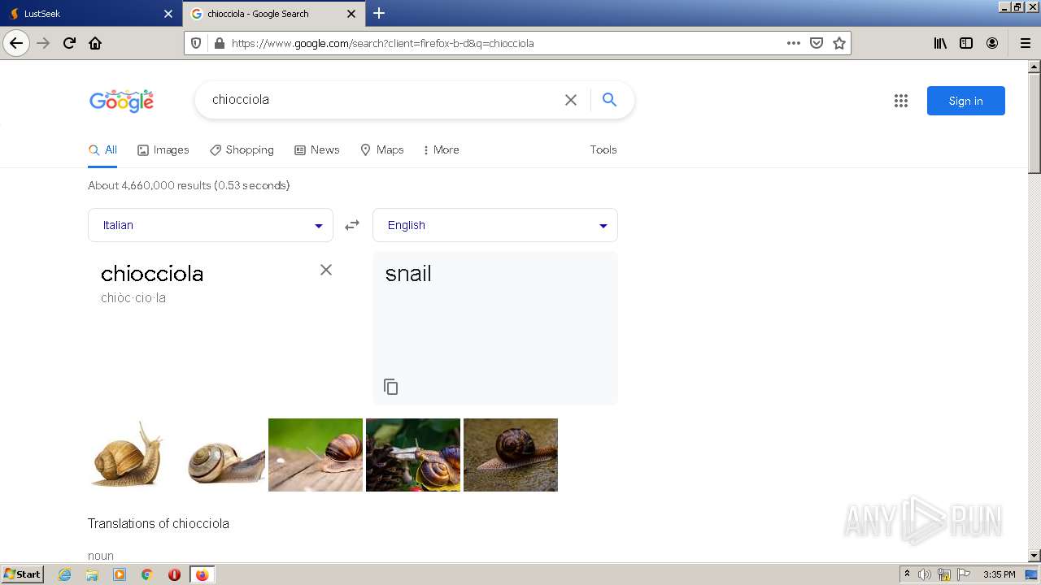This screenshot has height=585, width=1041.
Task: Open volume control in system tray
Action: [x=925, y=574]
